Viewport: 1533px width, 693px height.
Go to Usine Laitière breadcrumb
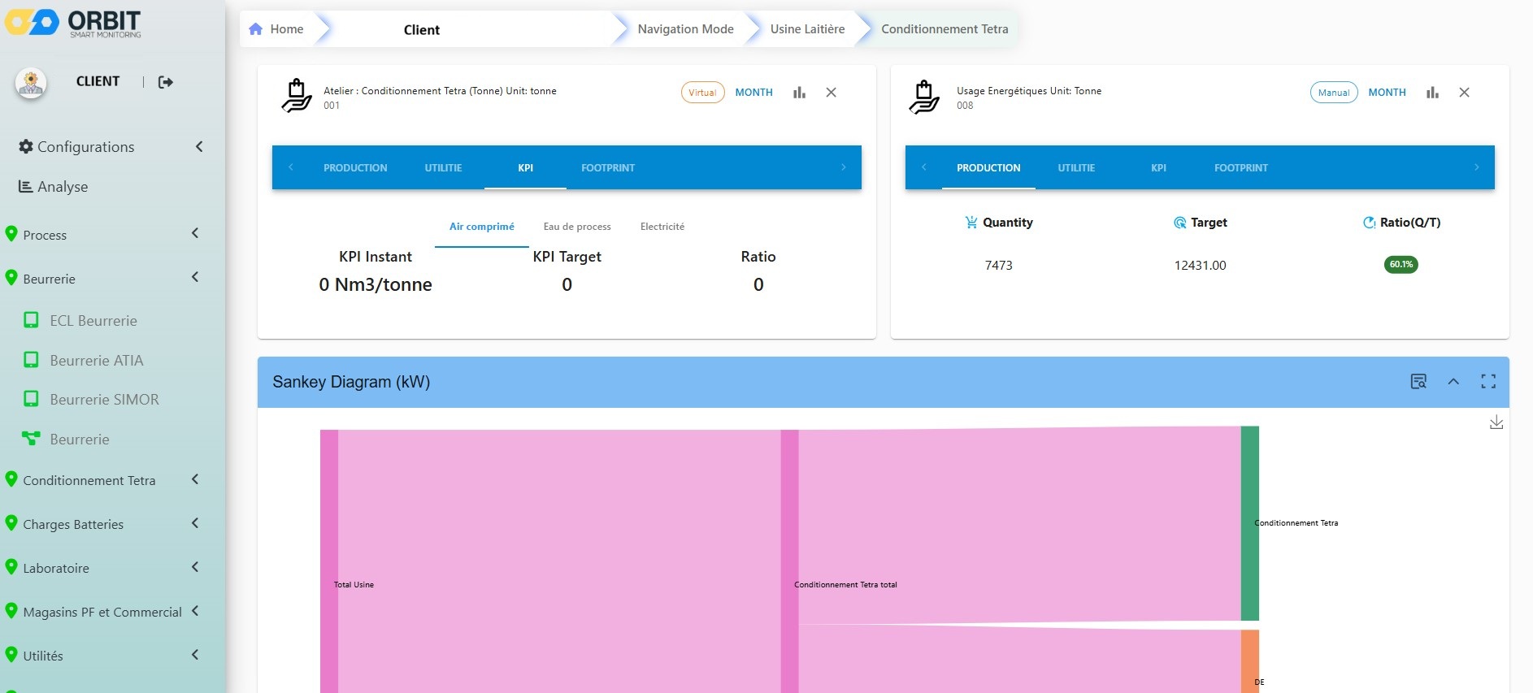click(x=807, y=29)
